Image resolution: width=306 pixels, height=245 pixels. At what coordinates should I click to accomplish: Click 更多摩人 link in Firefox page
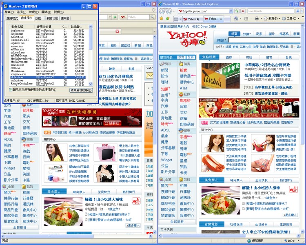[133, 225]
